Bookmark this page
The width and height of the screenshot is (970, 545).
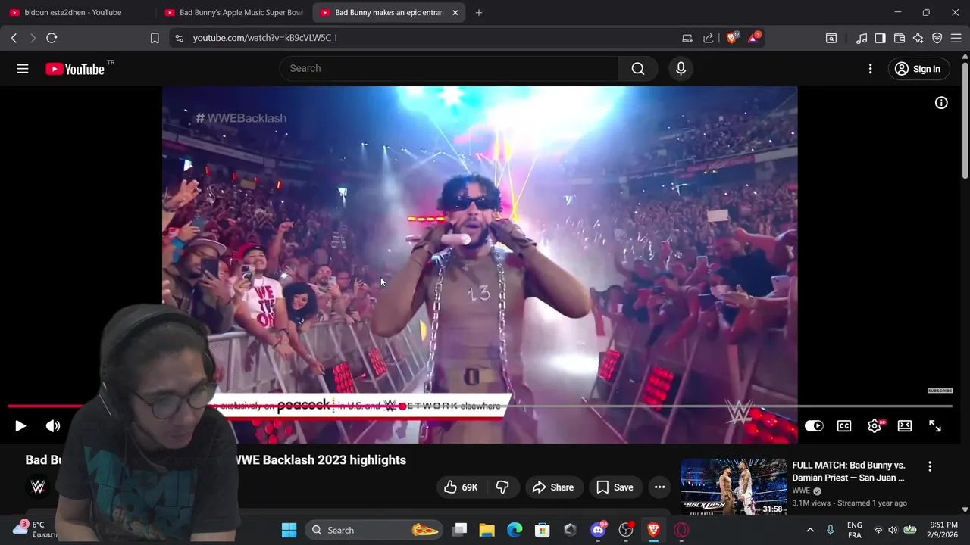click(x=155, y=38)
